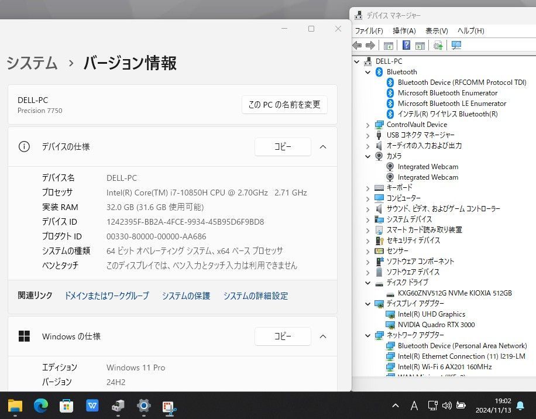
Task: Open WPS Office taskbar icon
Action: point(92,406)
